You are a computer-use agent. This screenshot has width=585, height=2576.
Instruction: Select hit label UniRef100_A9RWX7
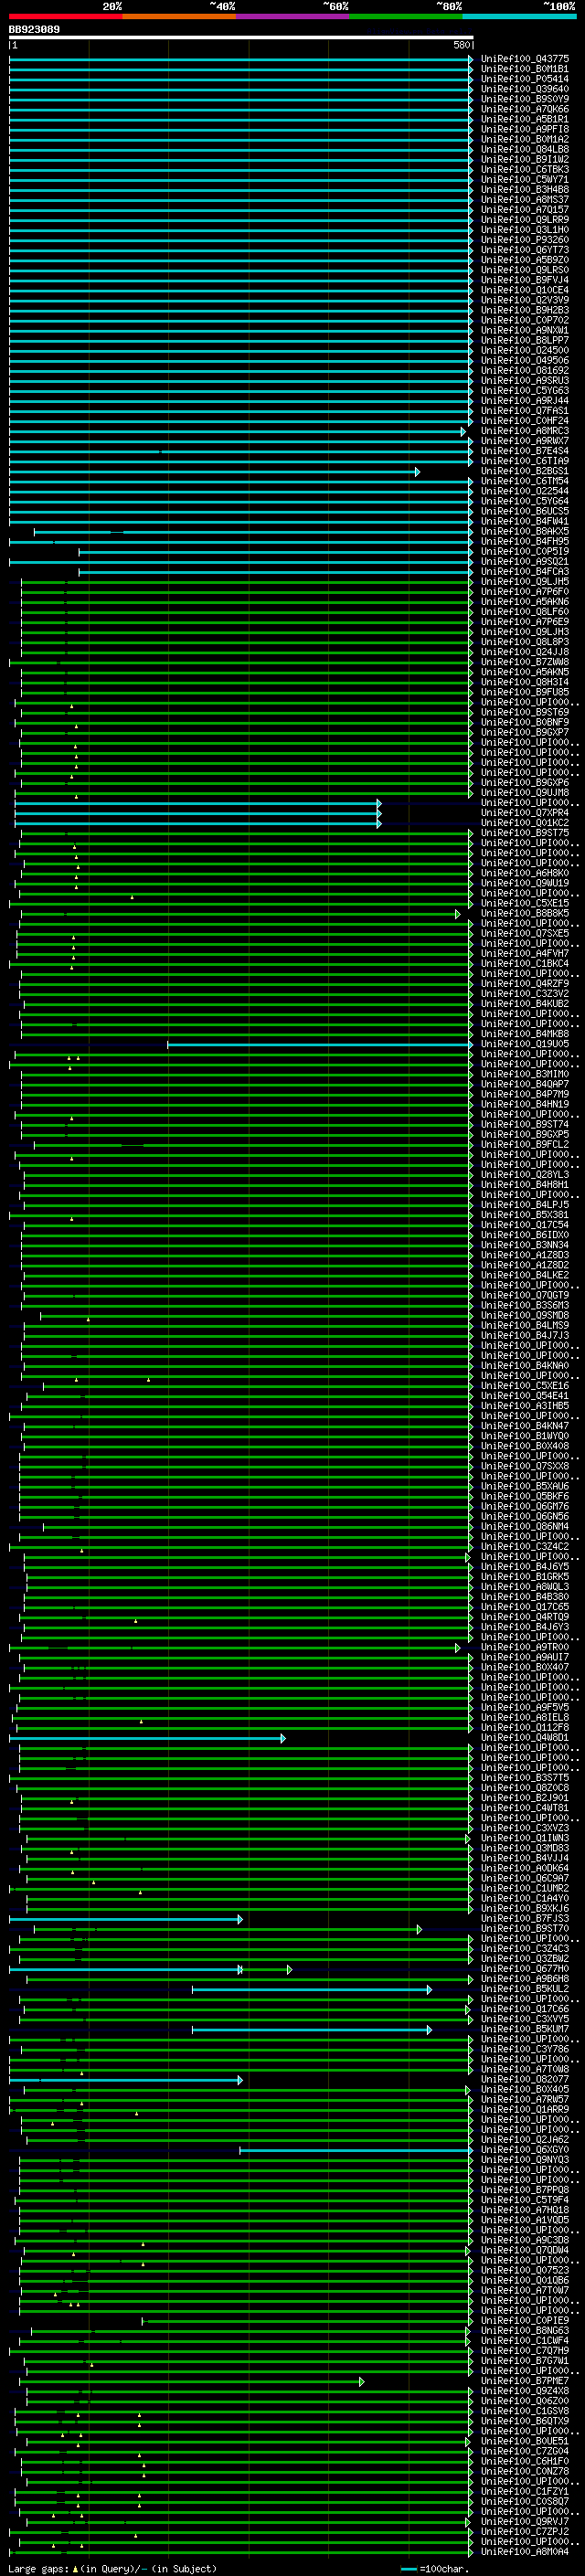[x=525, y=441]
